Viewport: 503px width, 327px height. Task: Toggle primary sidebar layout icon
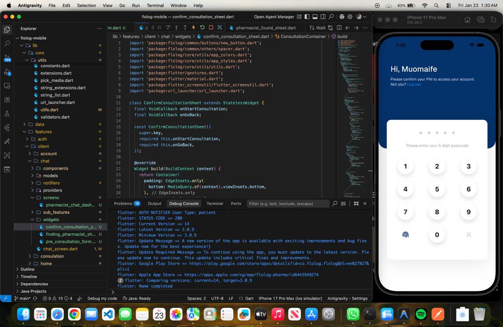point(307,17)
